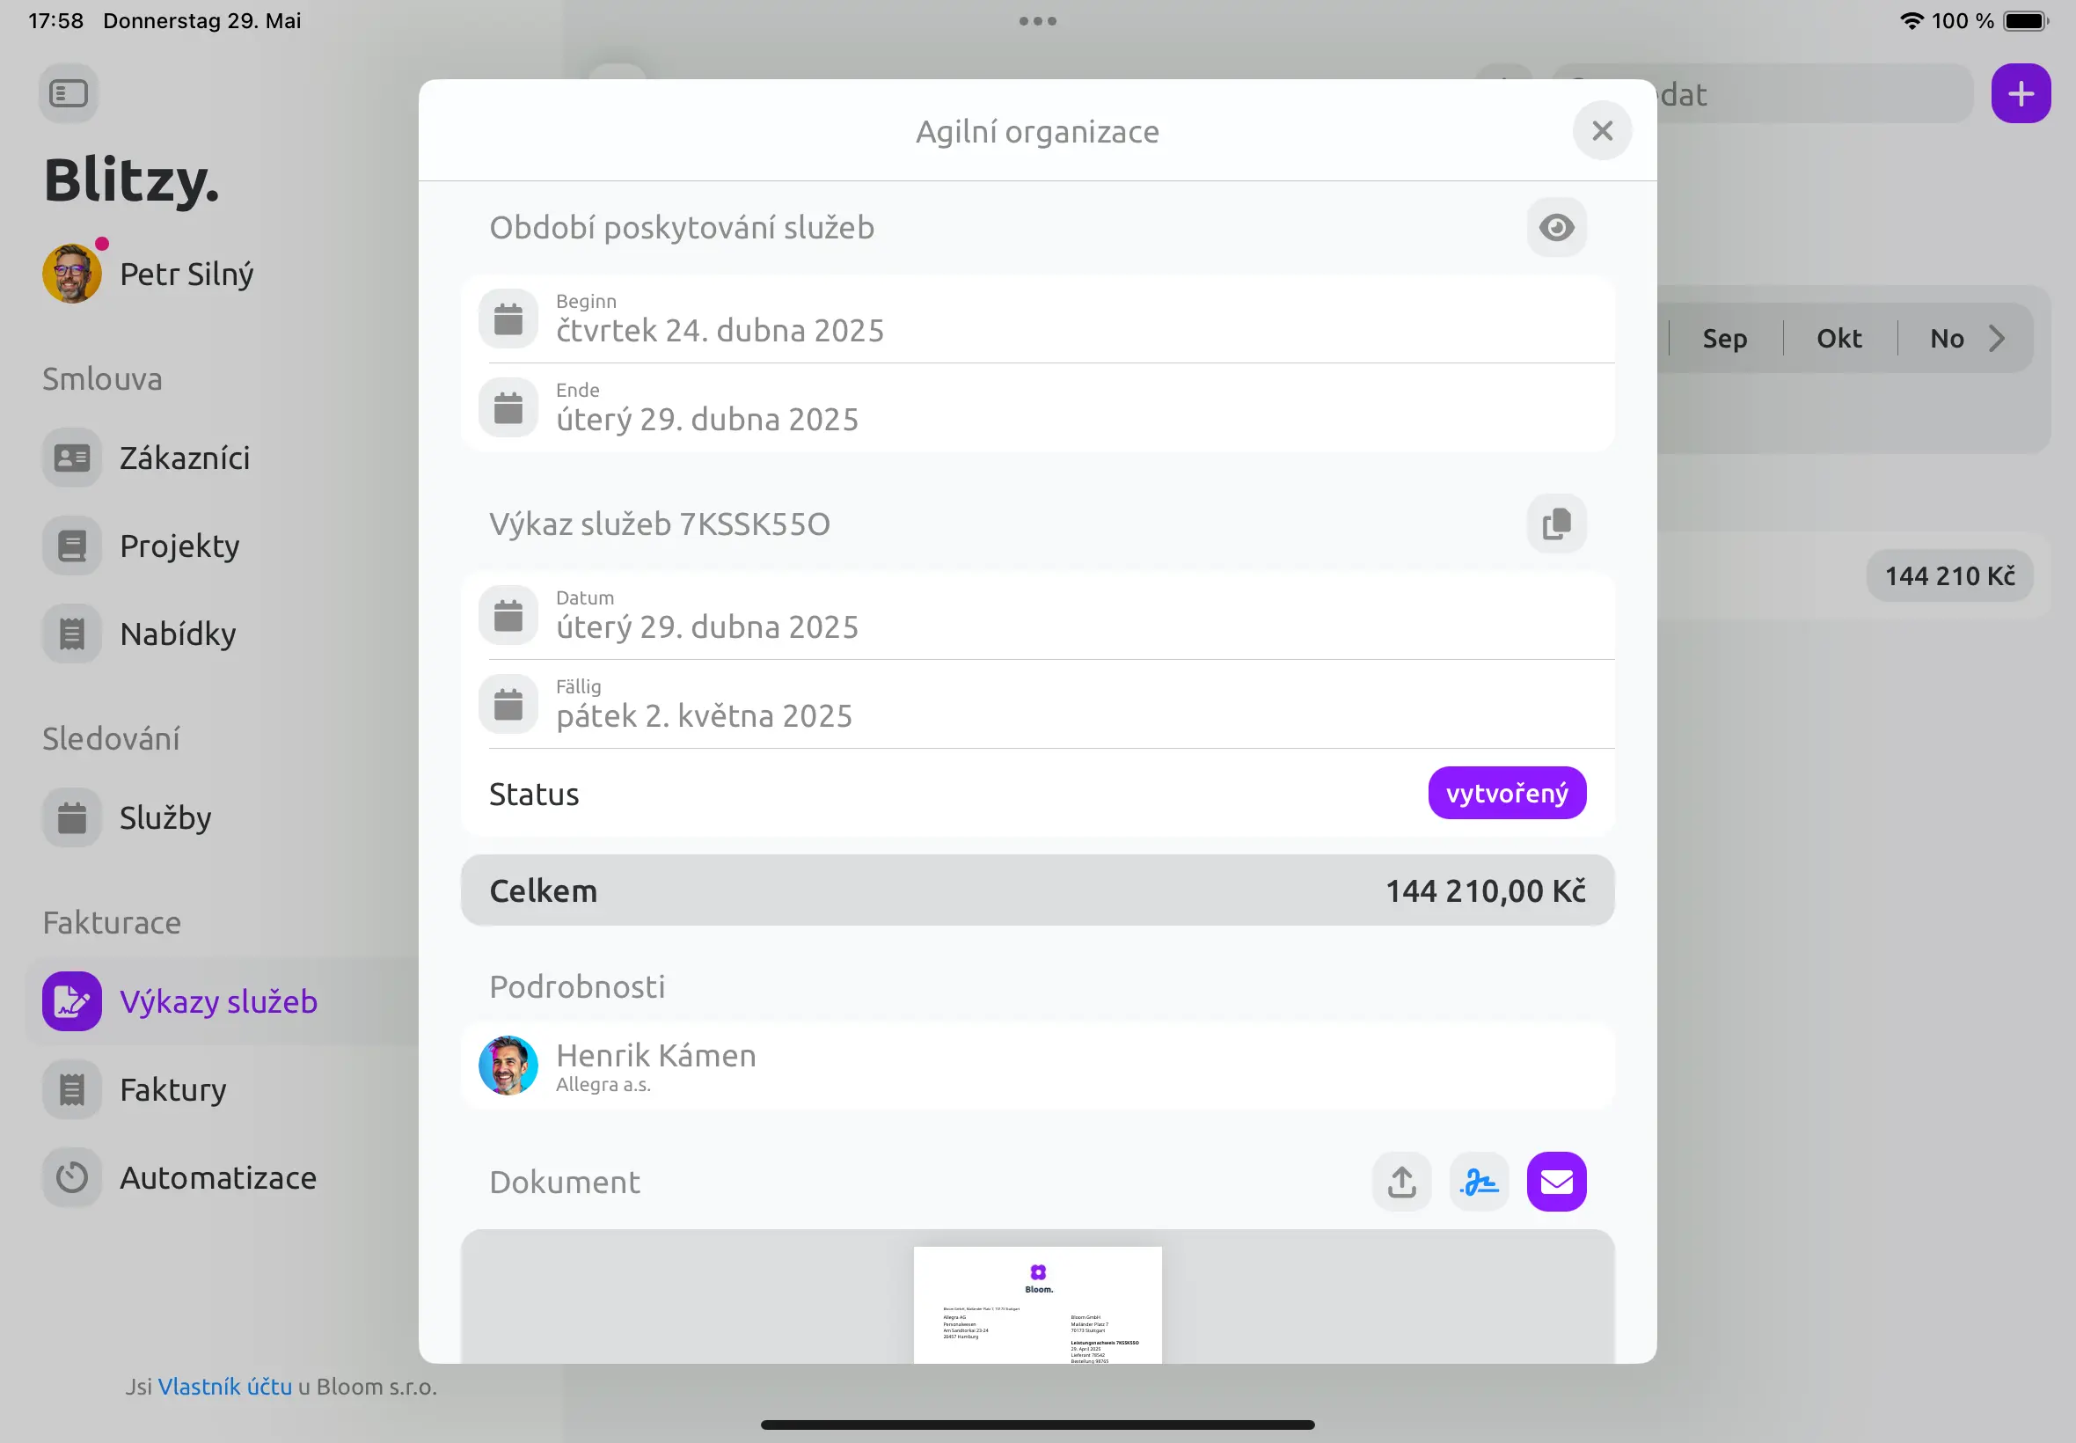
Task: Show next months with chevron arrow
Action: click(1998, 338)
